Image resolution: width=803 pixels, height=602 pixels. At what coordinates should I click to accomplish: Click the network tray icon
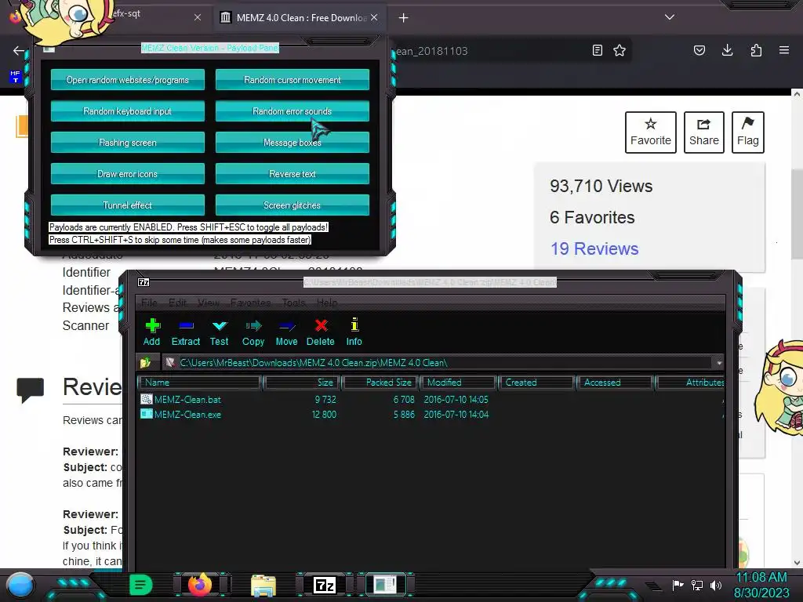coord(697,585)
